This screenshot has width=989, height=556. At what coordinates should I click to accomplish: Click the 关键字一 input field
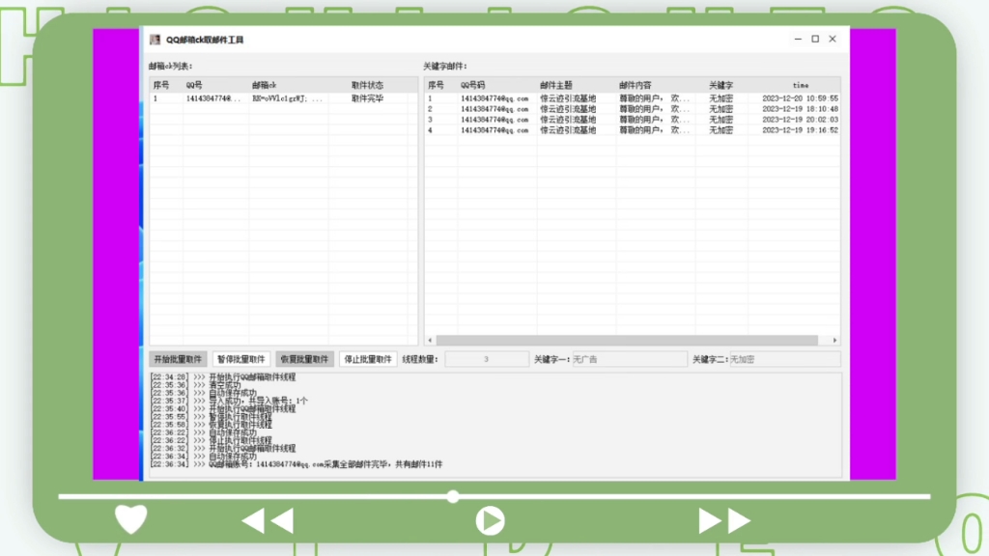tap(630, 359)
